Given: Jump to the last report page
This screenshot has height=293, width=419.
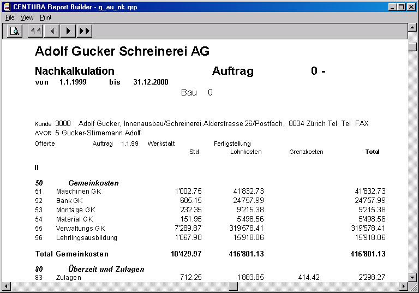Looking at the screenshot, I should [85, 31].
